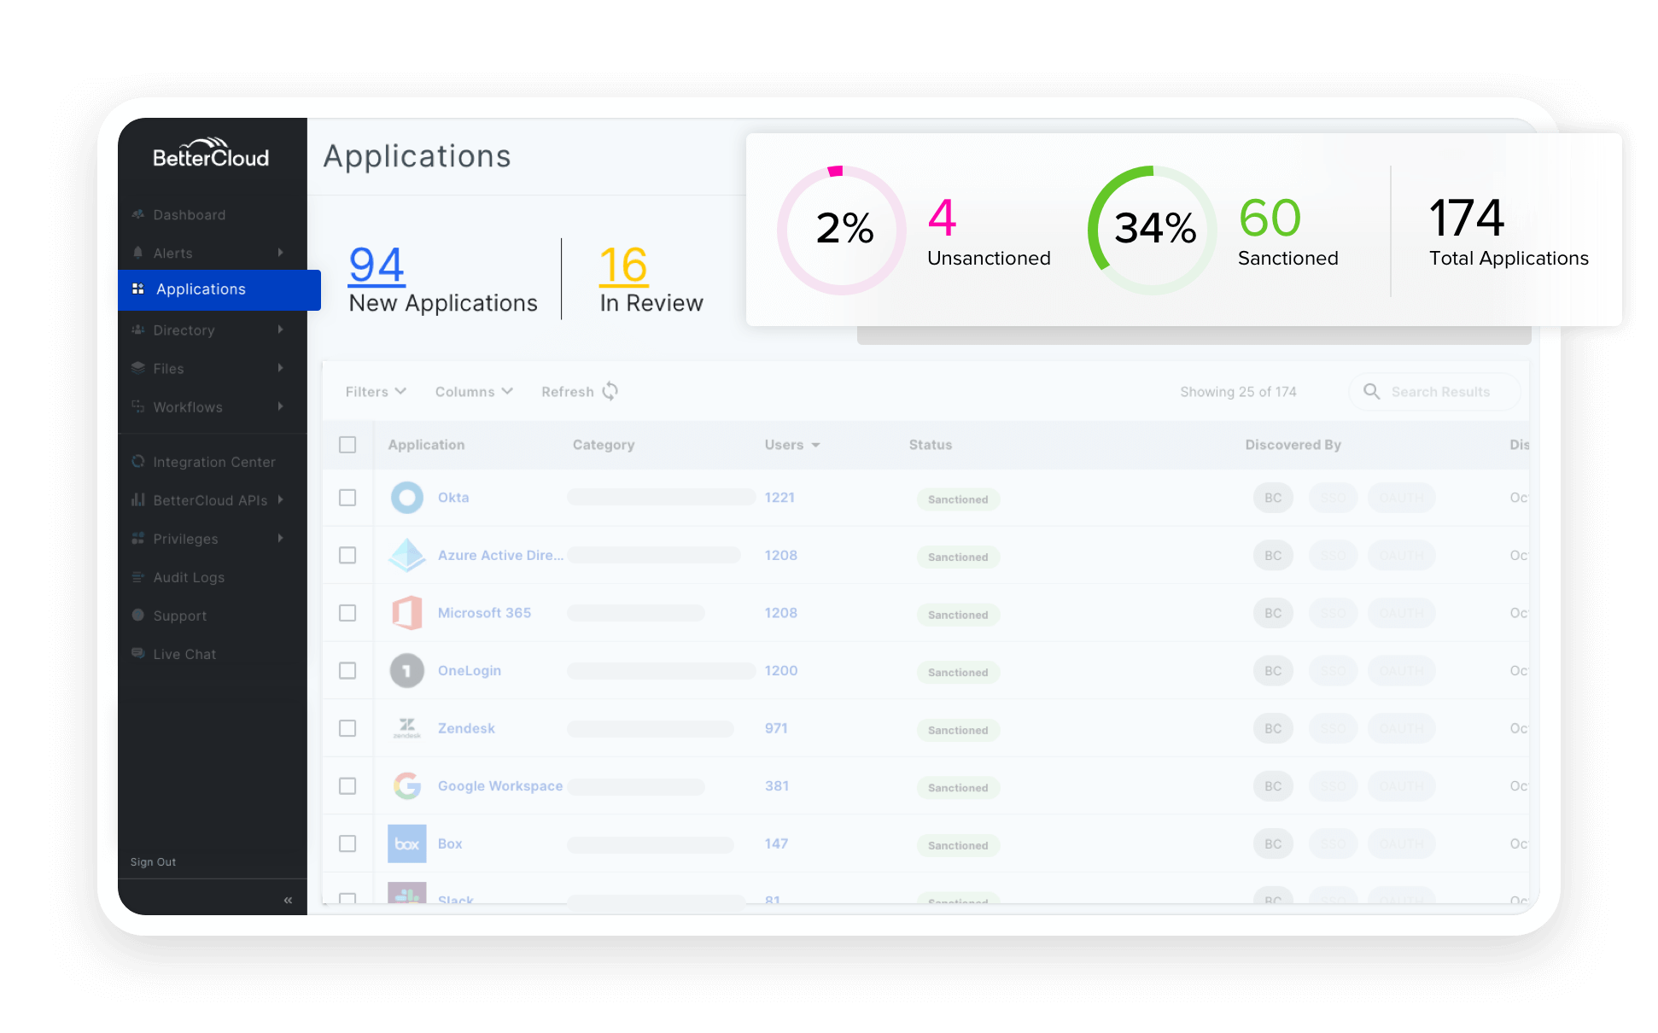Click the Workflows icon
The image size is (1658, 1033).
coord(138,406)
